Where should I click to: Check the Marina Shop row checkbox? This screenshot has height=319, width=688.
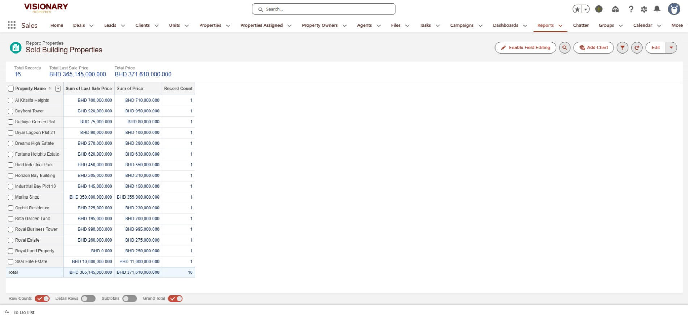point(10,197)
